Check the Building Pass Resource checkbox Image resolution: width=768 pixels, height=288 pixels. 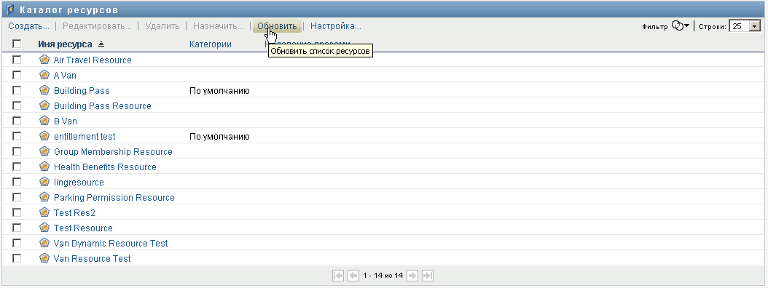(x=17, y=105)
